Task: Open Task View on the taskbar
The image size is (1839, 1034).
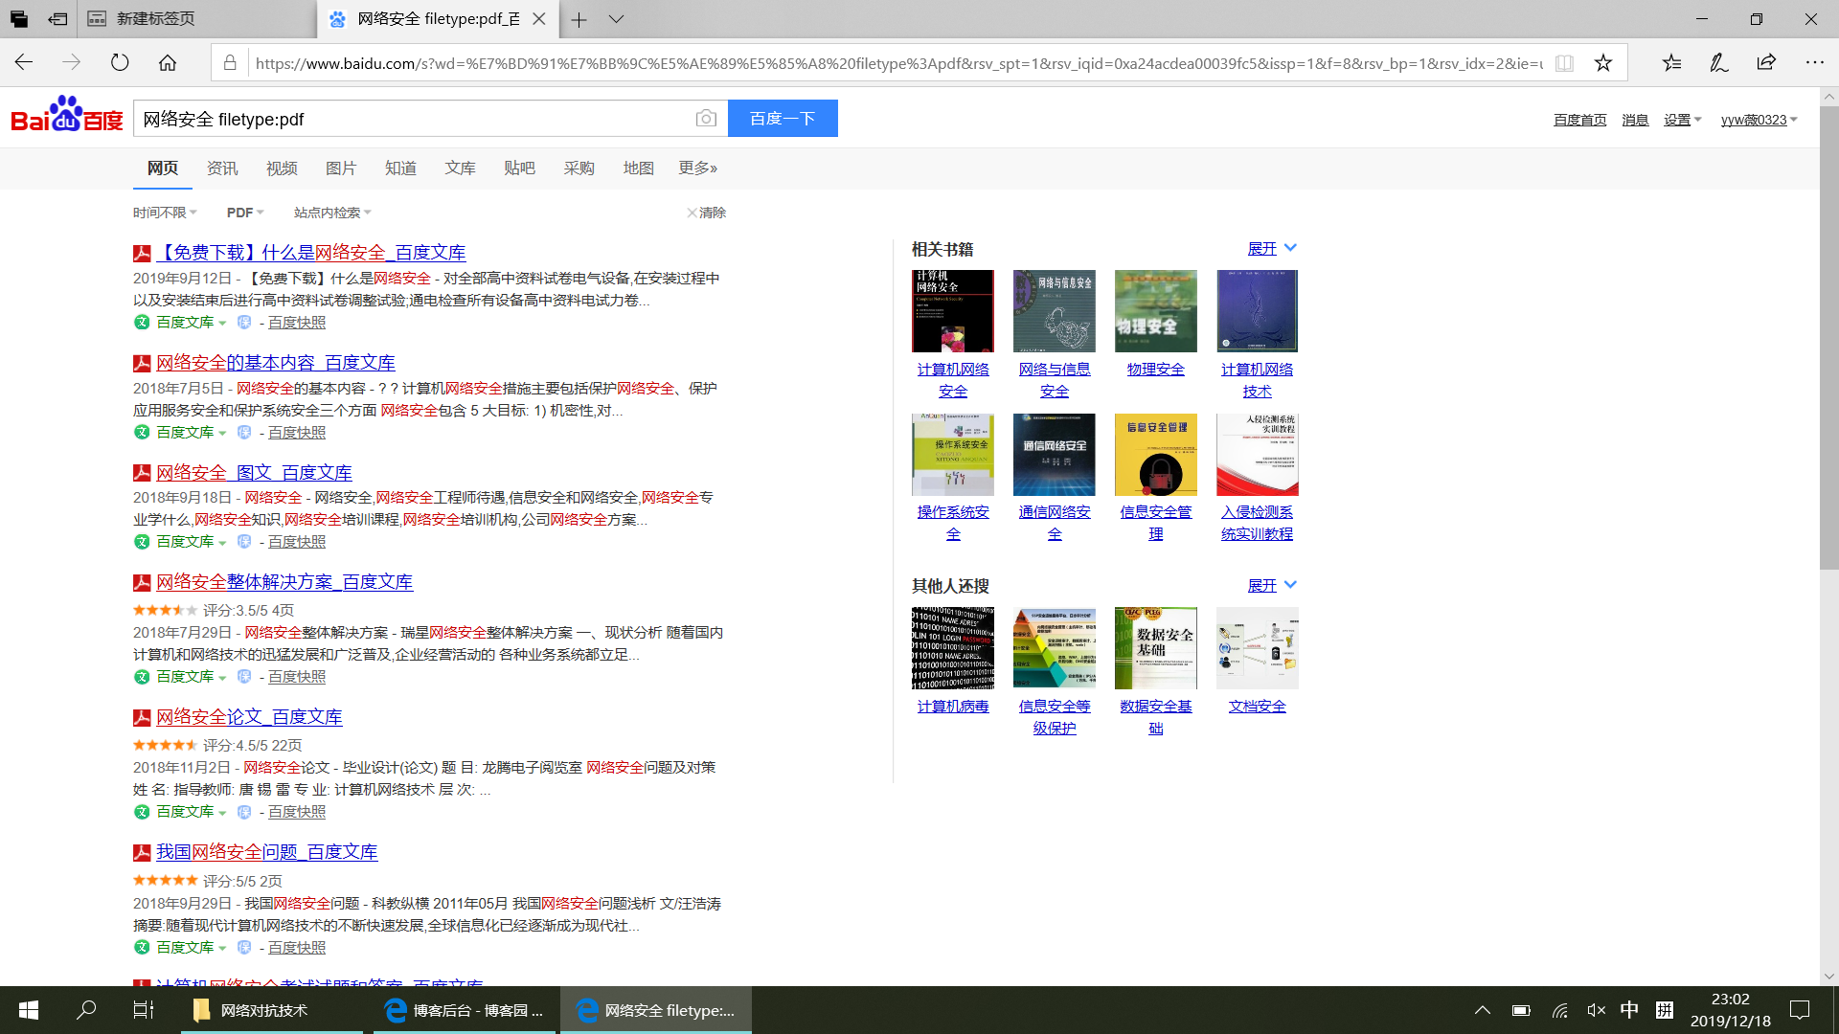Action: (143, 1010)
